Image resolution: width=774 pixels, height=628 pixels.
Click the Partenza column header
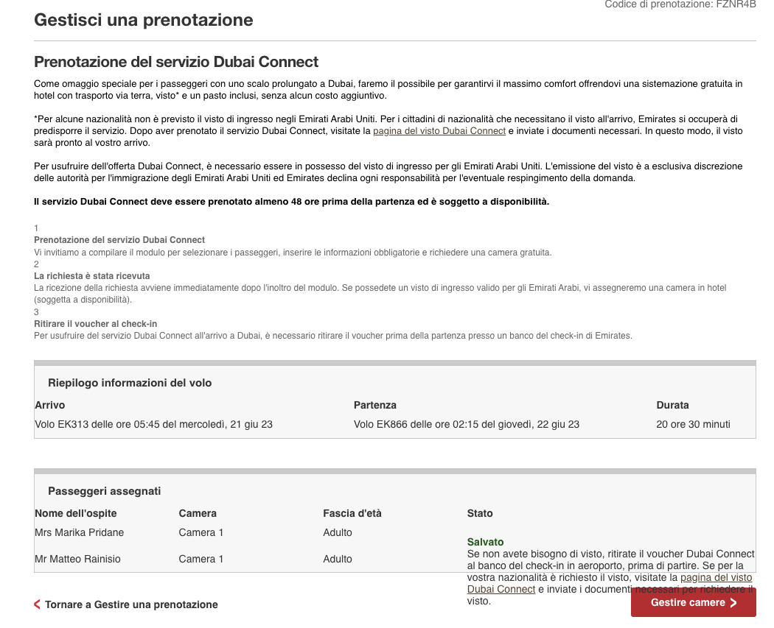click(375, 405)
